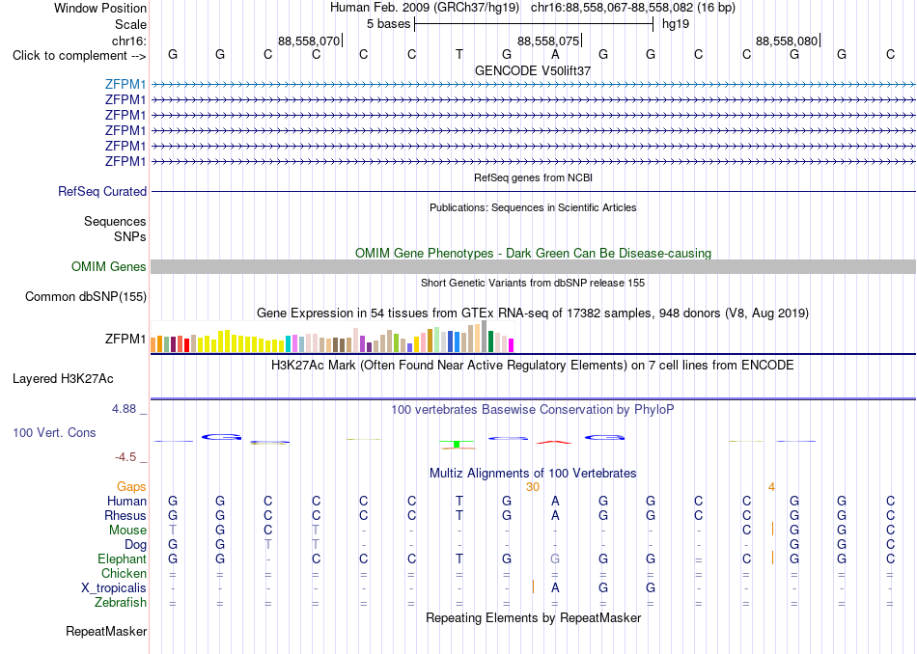Screen dimensions: 917x654
Task: Click the hg19 label next to scale bar
Action: point(676,24)
